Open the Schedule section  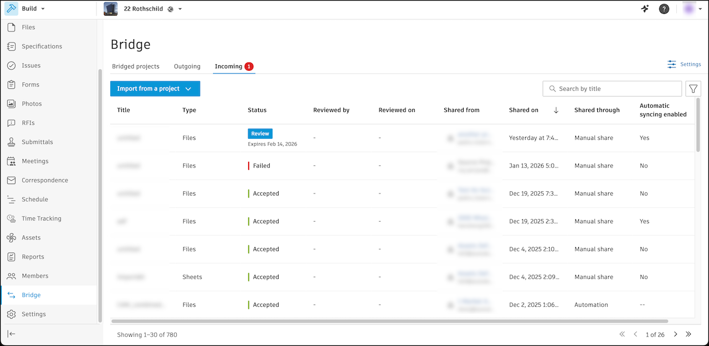(x=34, y=199)
